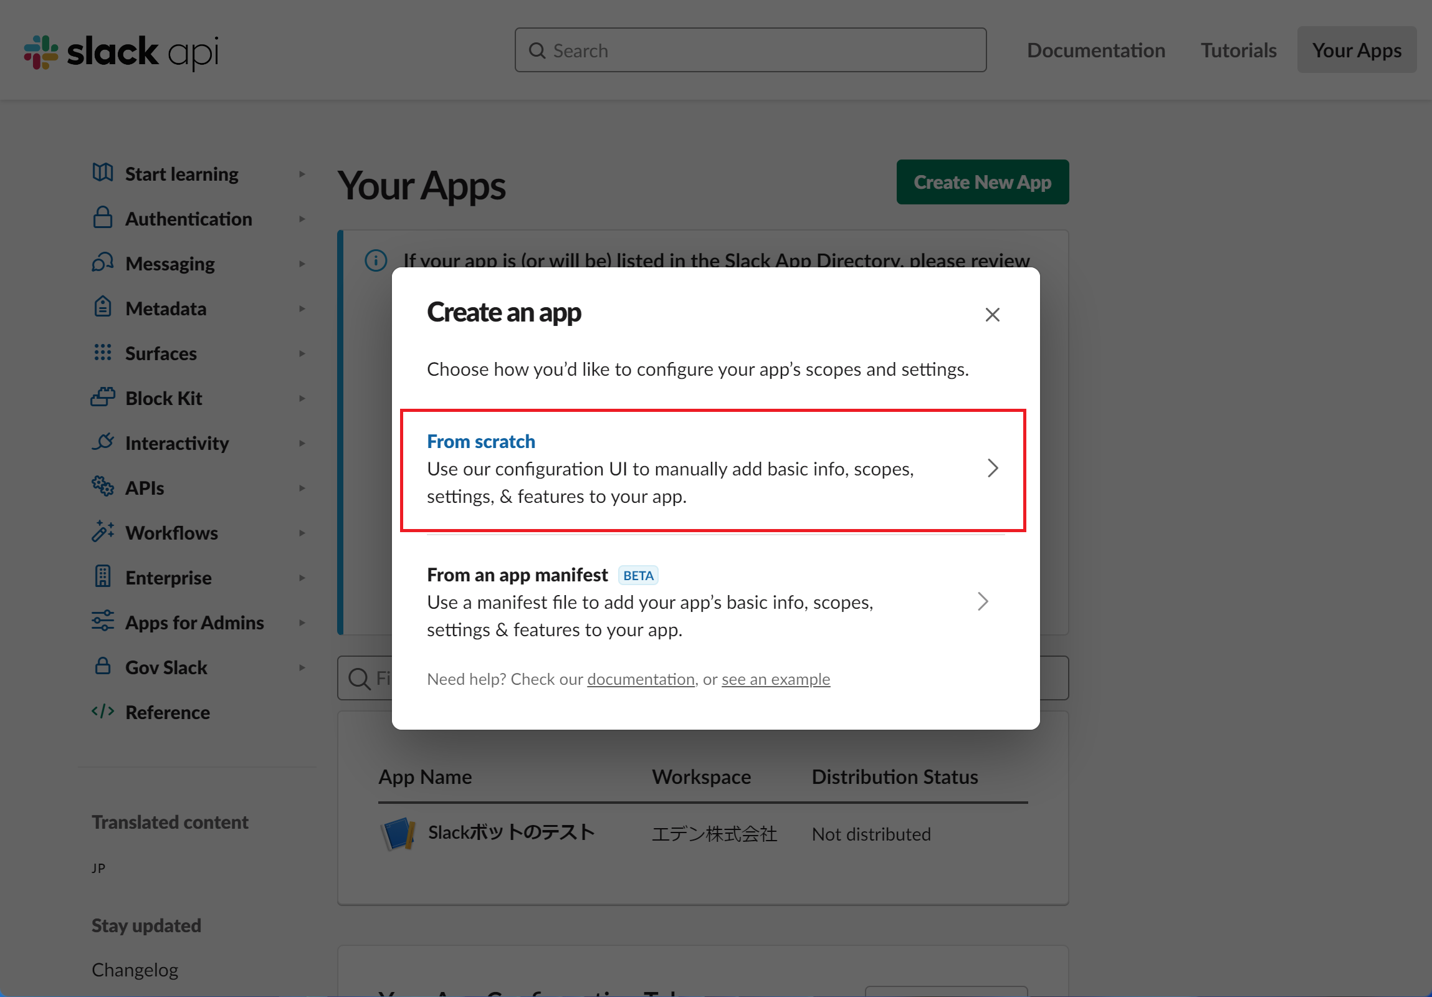Click the filter magnifier icon below the banner

coord(360,679)
